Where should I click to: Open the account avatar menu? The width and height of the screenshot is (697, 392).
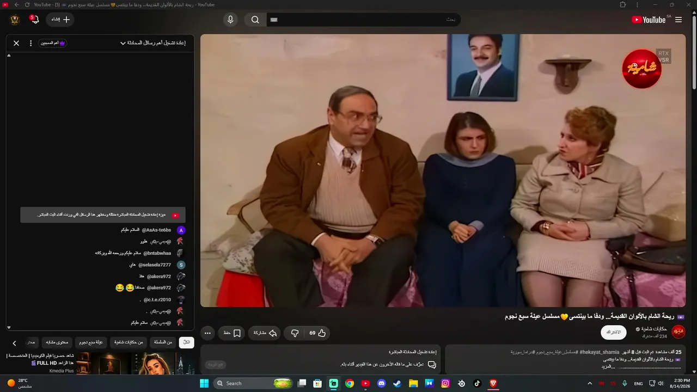point(15,20)
